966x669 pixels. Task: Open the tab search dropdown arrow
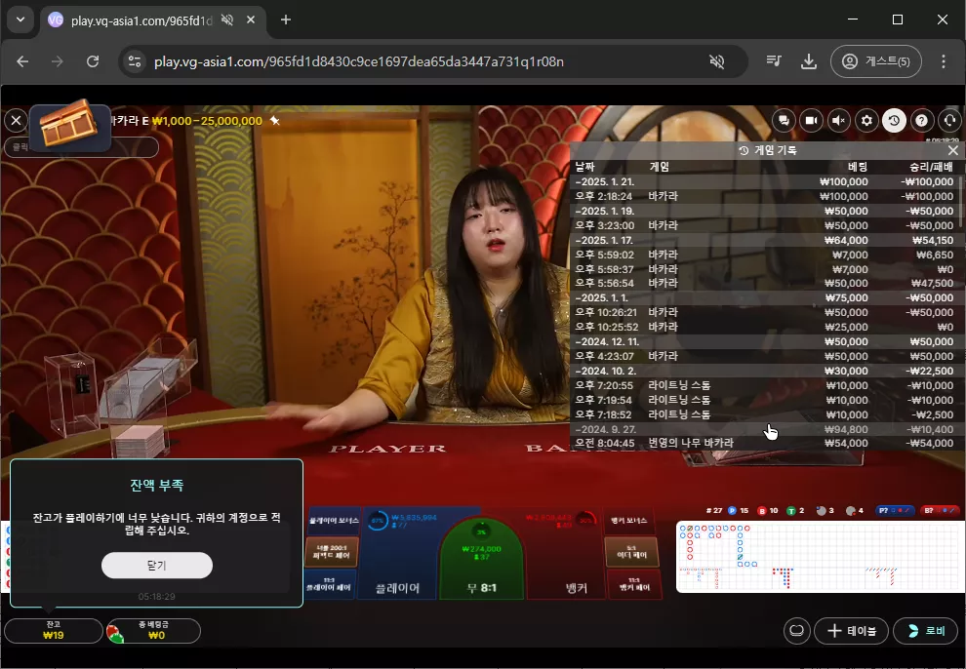[x=20, y=20]
